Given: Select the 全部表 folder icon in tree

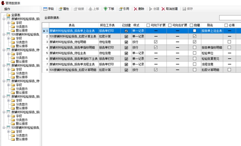Looking at the screenshot, I should click(8, 15).
